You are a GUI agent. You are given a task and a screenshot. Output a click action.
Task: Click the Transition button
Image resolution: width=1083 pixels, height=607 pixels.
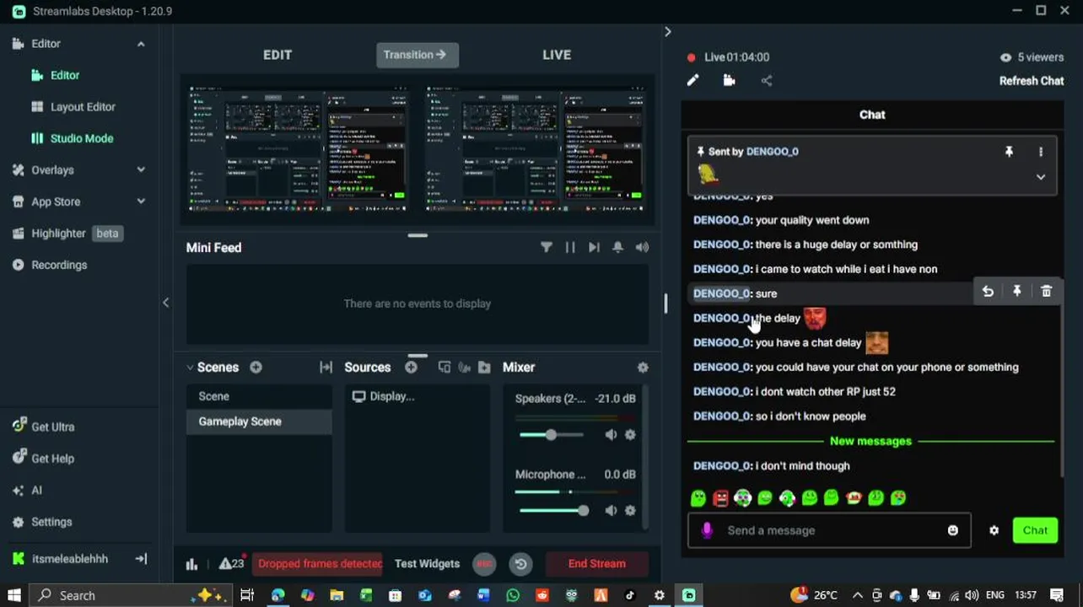(417, 55)
